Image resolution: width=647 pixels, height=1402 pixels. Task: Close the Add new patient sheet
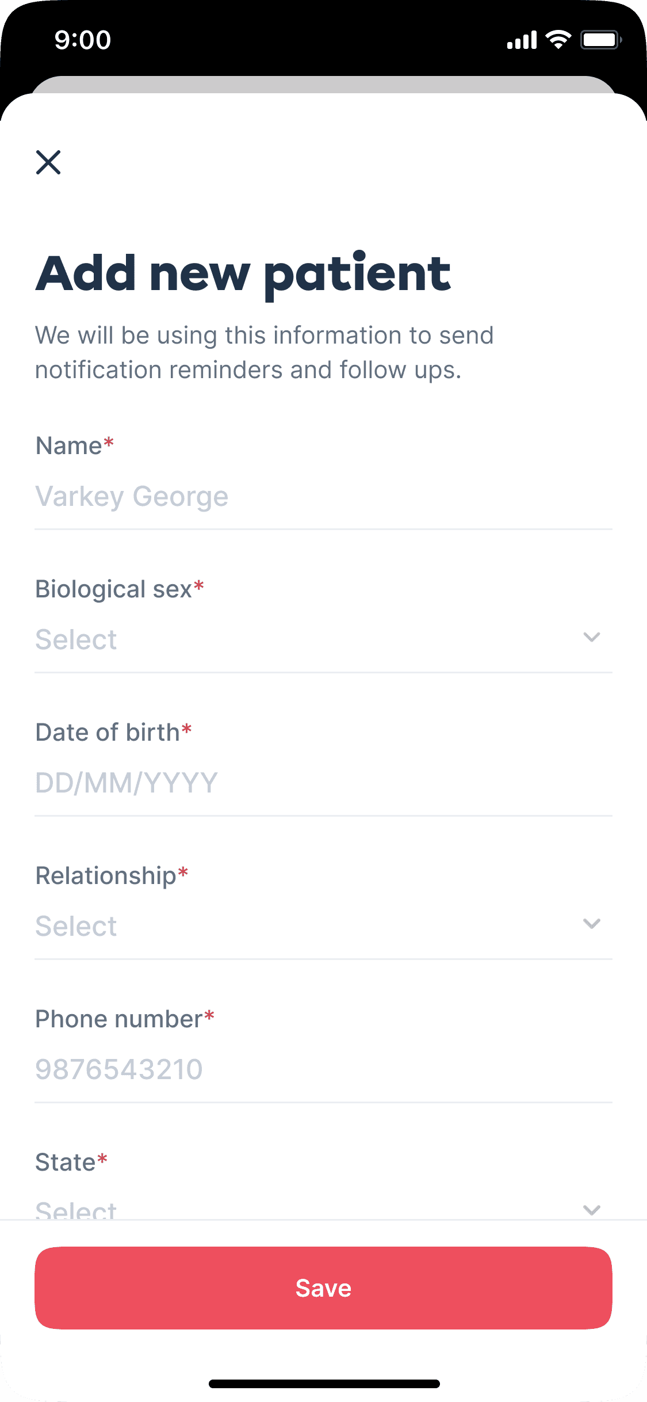(48, 162)
